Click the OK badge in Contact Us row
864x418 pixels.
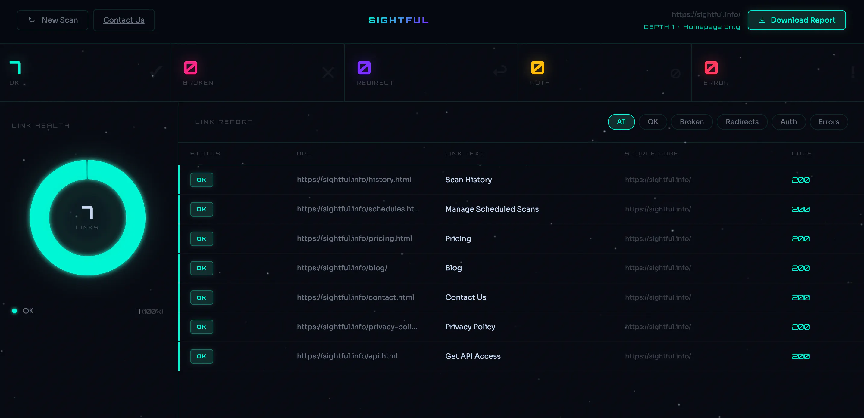pos(202,298)
